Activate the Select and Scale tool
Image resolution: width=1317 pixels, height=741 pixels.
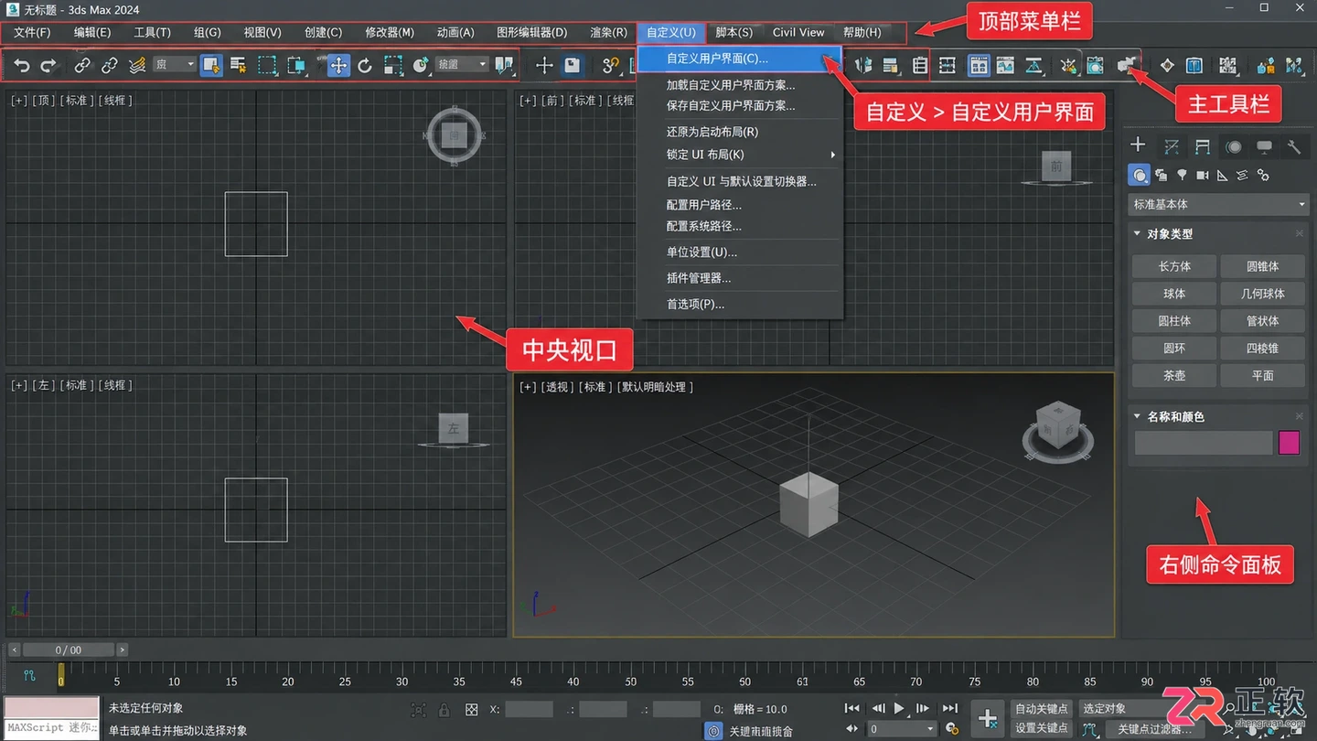(393, 65)
